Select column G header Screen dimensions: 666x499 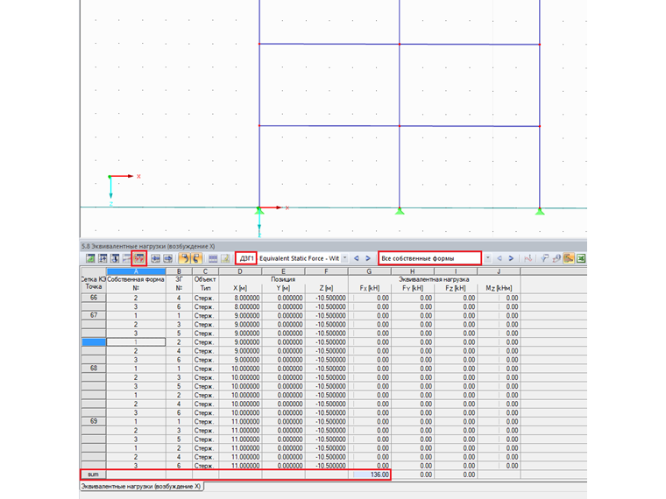tap(369, 271)
